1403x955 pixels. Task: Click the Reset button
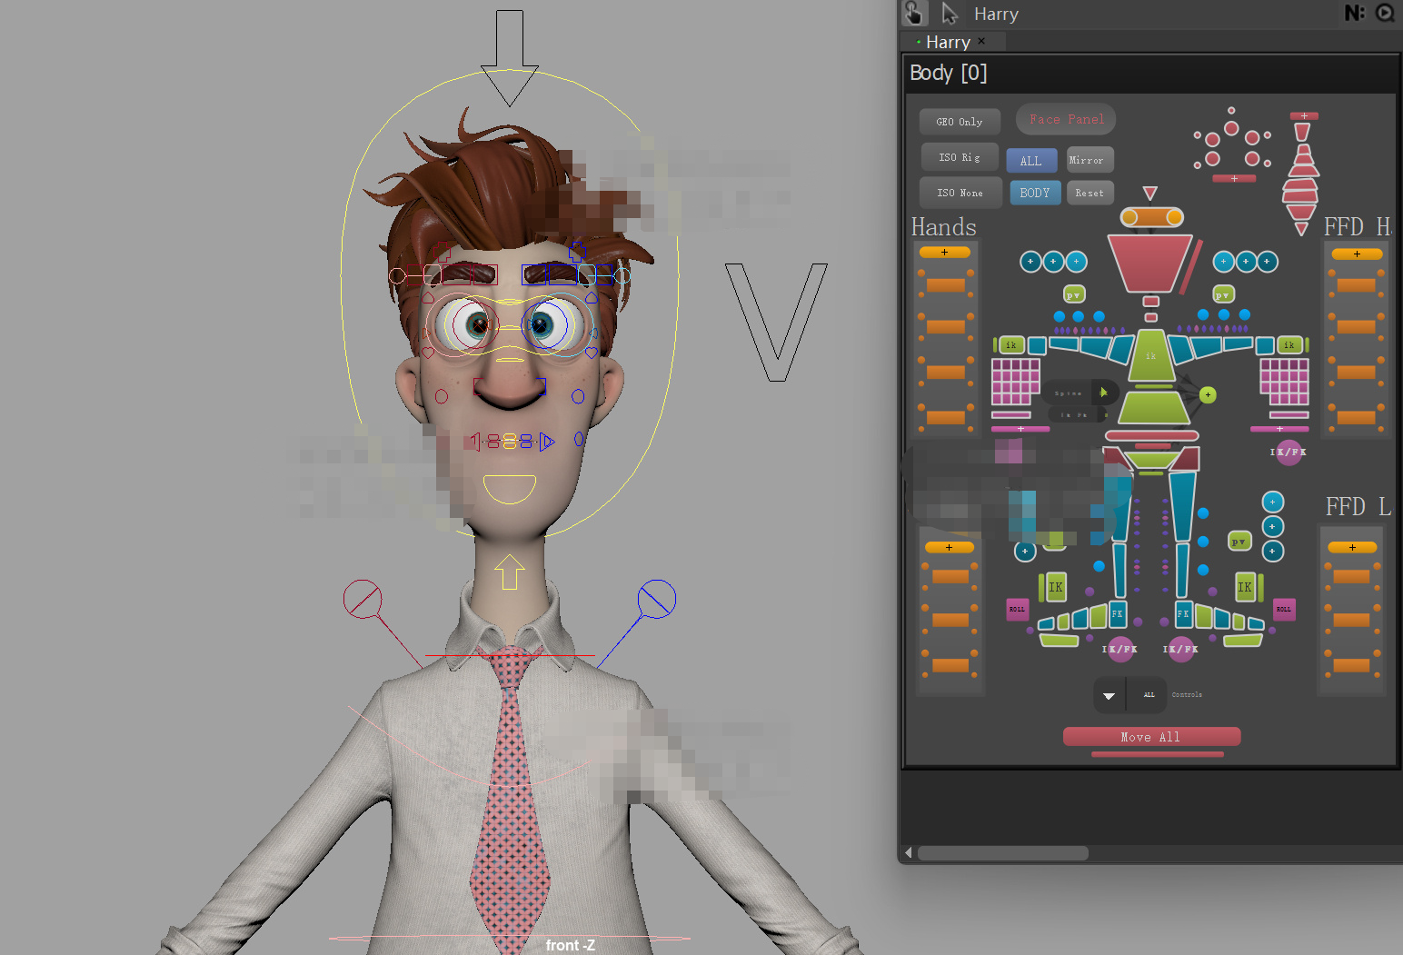[1090, 193]
